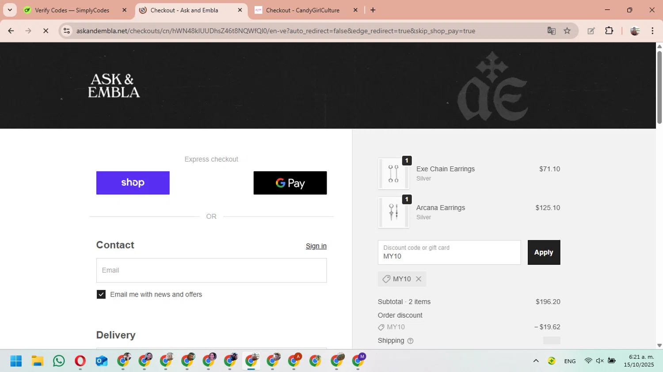
Task: Open the Chrome three-dot menu
Action: (x=652, y=31)
